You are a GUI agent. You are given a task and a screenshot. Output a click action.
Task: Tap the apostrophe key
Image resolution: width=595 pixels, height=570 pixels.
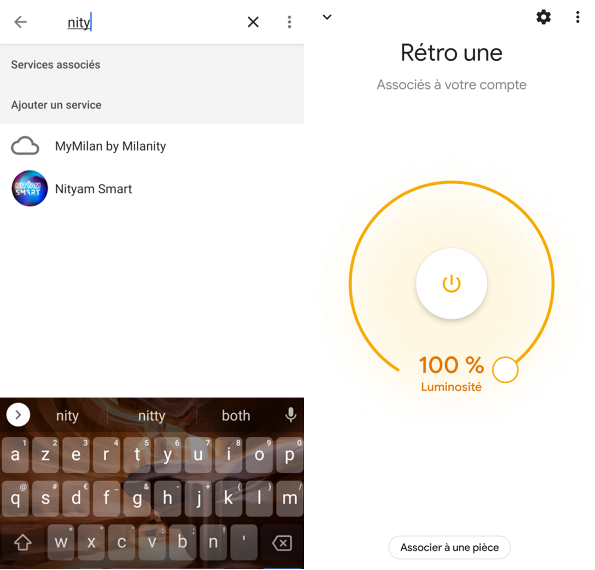[243, 543]
